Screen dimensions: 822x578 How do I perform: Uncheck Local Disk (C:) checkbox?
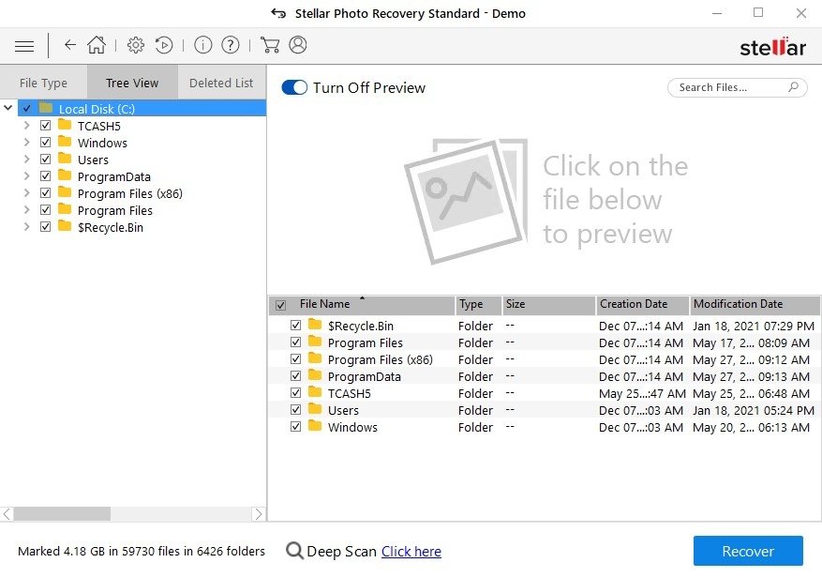(27, 109)
